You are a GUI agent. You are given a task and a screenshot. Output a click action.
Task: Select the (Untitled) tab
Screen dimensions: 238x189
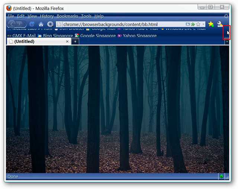[39, 41]
